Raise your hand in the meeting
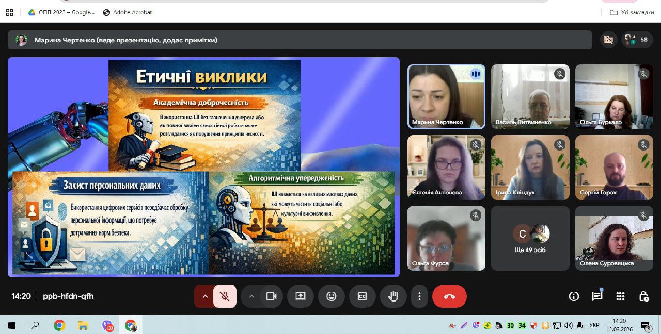Image resolution: width=661 pixels, height=334 pixels. pyautogui.click(x=393, y=296)
